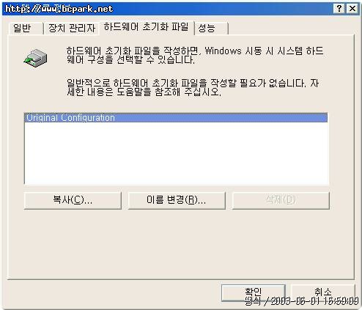The image size is (362, 310).
Task: Click the hardware profile drive icon
Action: point(35,58)
